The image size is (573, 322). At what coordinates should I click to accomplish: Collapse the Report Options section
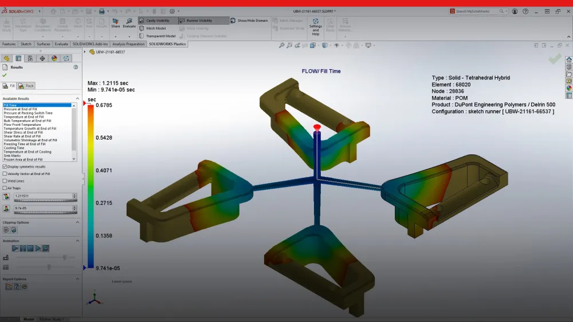click(77, 279)
